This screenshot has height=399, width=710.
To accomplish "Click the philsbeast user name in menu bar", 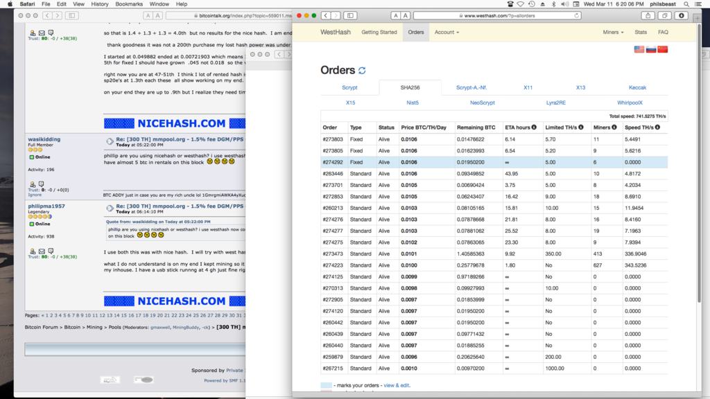I will (662, 4).
